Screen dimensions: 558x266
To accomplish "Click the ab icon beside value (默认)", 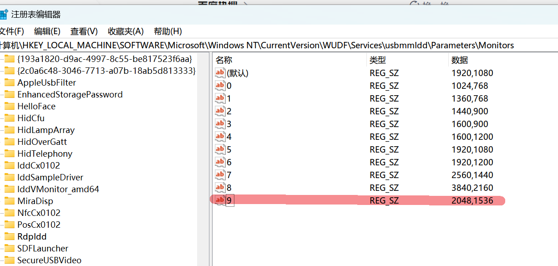I will click(219, 72).
